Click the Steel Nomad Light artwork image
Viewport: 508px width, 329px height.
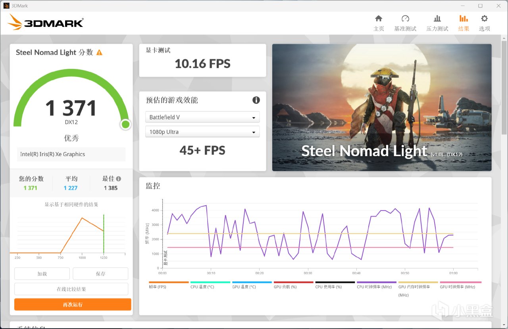pyautogui.click(x=382, y=107)
